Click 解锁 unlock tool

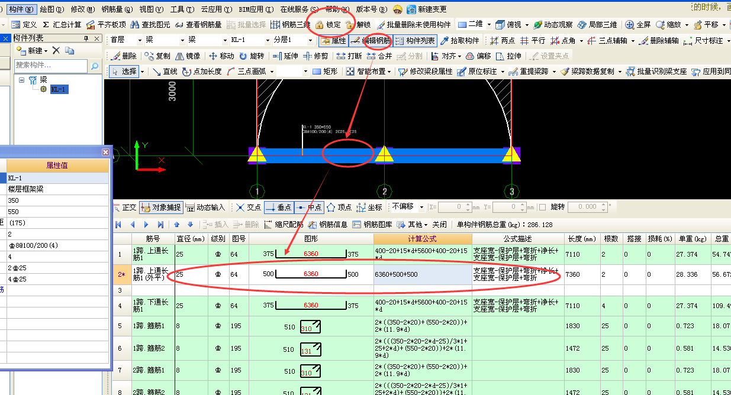358,25
